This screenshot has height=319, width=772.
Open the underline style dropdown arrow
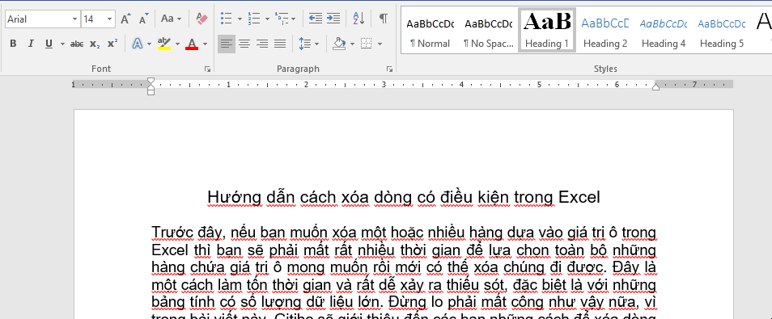pos(62,44)
